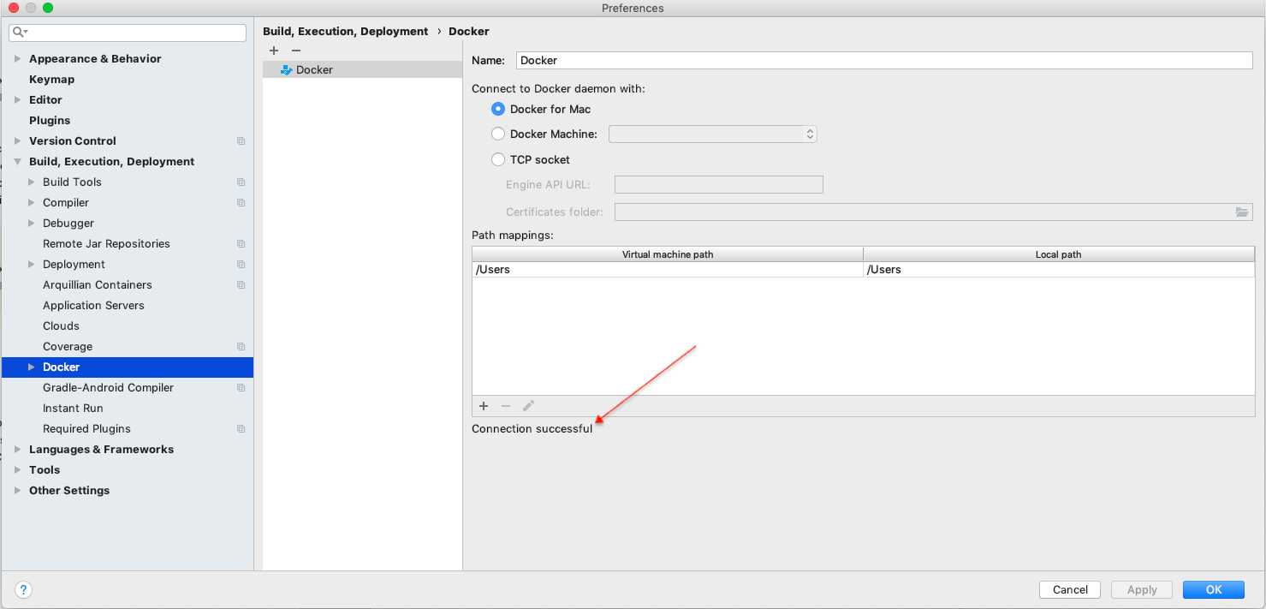Open Remote Jar Repositories settings
Image resolution: width=1266 pixels, height=609 pixels.
(x=106, y=243)
